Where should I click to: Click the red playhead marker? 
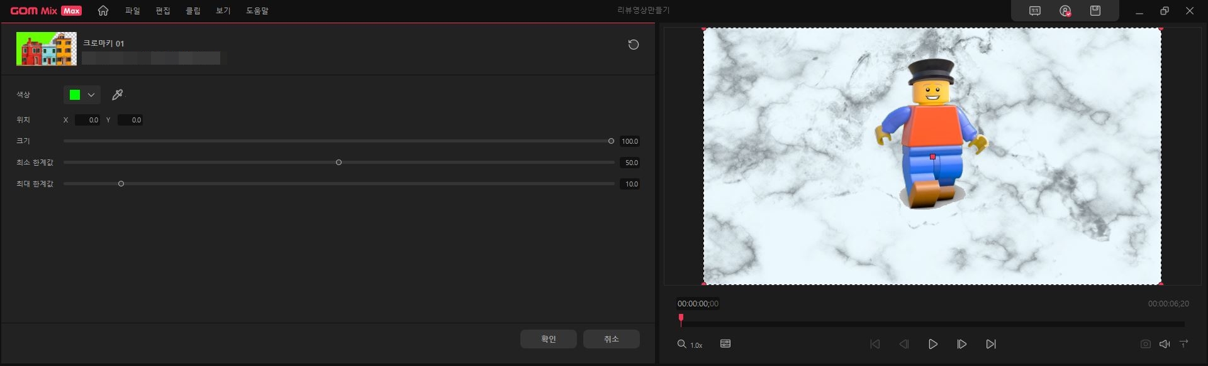tap(681, 319)
